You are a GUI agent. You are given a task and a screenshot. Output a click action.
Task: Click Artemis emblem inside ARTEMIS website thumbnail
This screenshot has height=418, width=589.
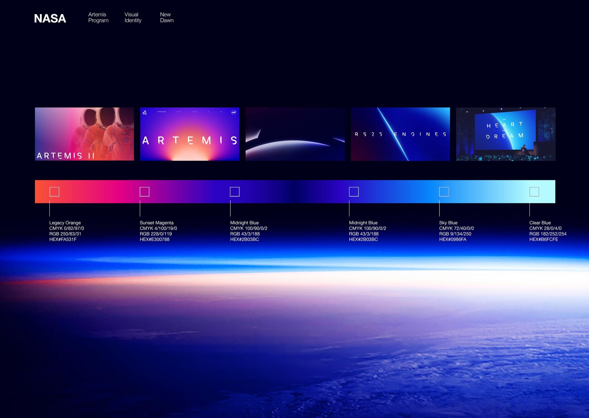[145, 112]
